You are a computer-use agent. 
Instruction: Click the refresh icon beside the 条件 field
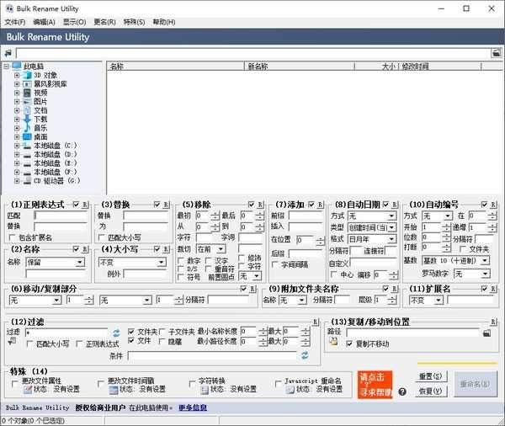point(305,356)
